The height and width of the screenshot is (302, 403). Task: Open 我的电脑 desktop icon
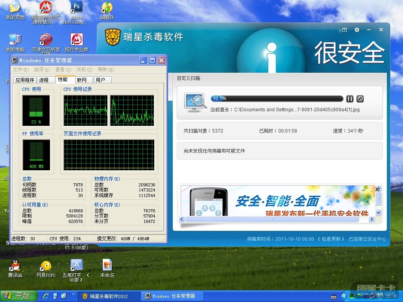pos(15,42)
